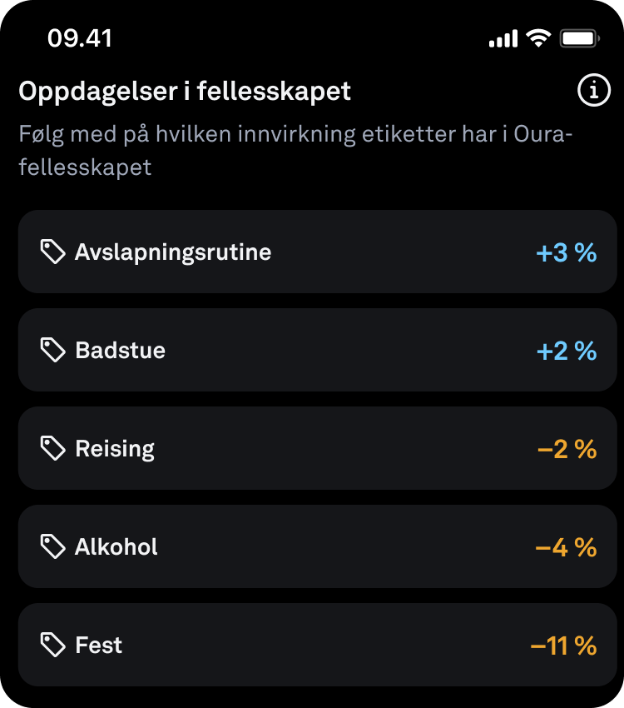Tap the battery indicator in status bar

pos(580,38)
